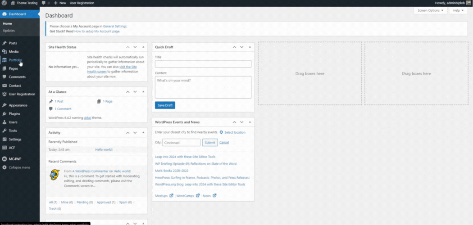
Task: Move Site Health Status box down
Action: coord(135,47)
